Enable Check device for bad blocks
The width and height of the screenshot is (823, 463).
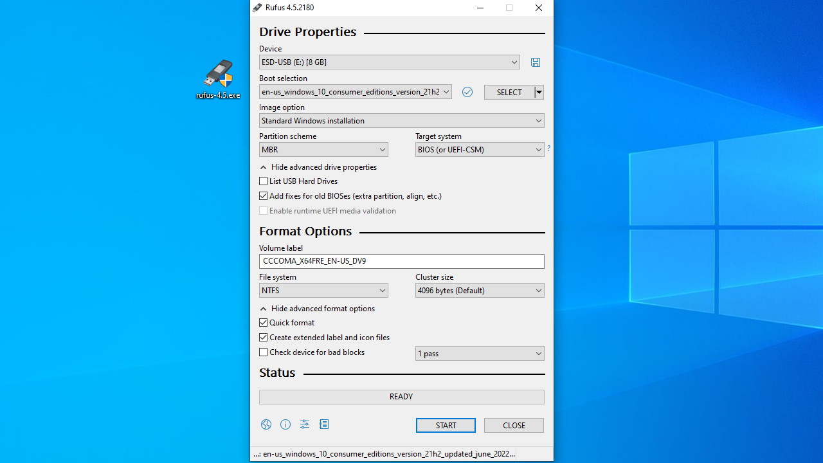click(264, 352)
